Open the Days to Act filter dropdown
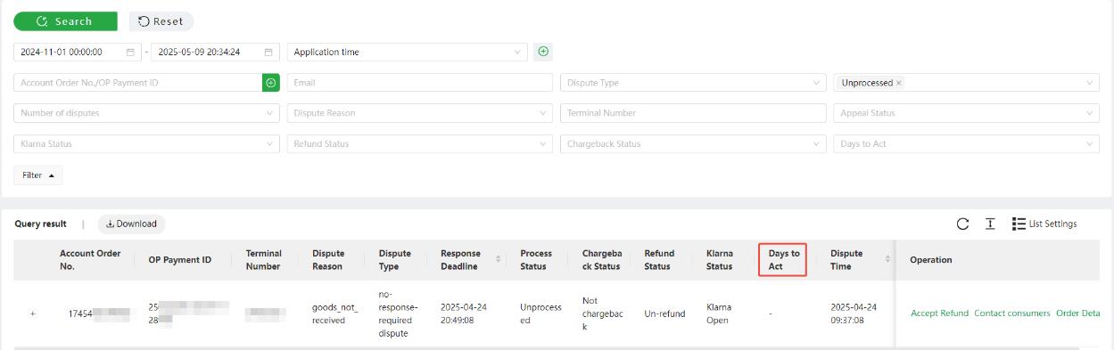Image resolution: width=1114 pixels, height=350 pixels. pos(966,143)
